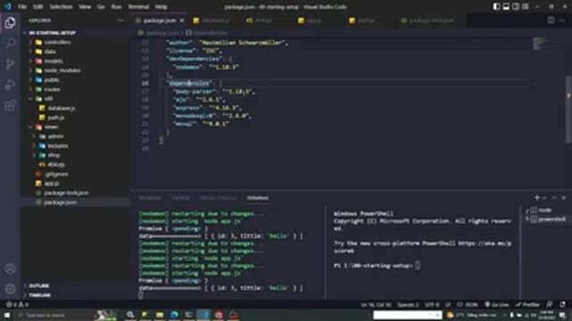Viewport: 572px width, 321px height.
Task: Open the Terminal menu
Action: click(x=139, y=6)
